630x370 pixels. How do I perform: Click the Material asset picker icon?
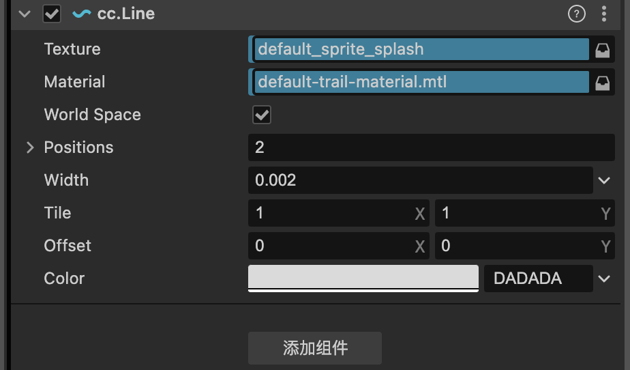pyautogui.click(x=602, y=83)
